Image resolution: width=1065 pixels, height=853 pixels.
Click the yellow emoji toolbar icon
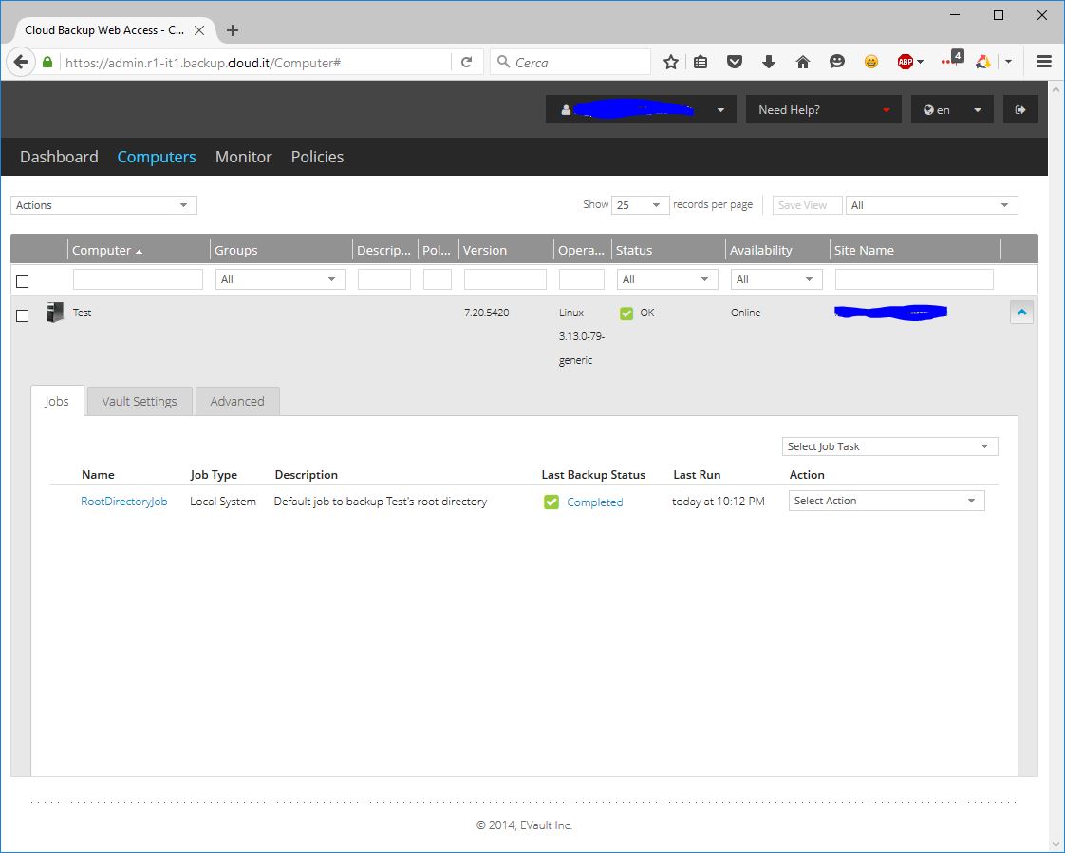(871, 62)
